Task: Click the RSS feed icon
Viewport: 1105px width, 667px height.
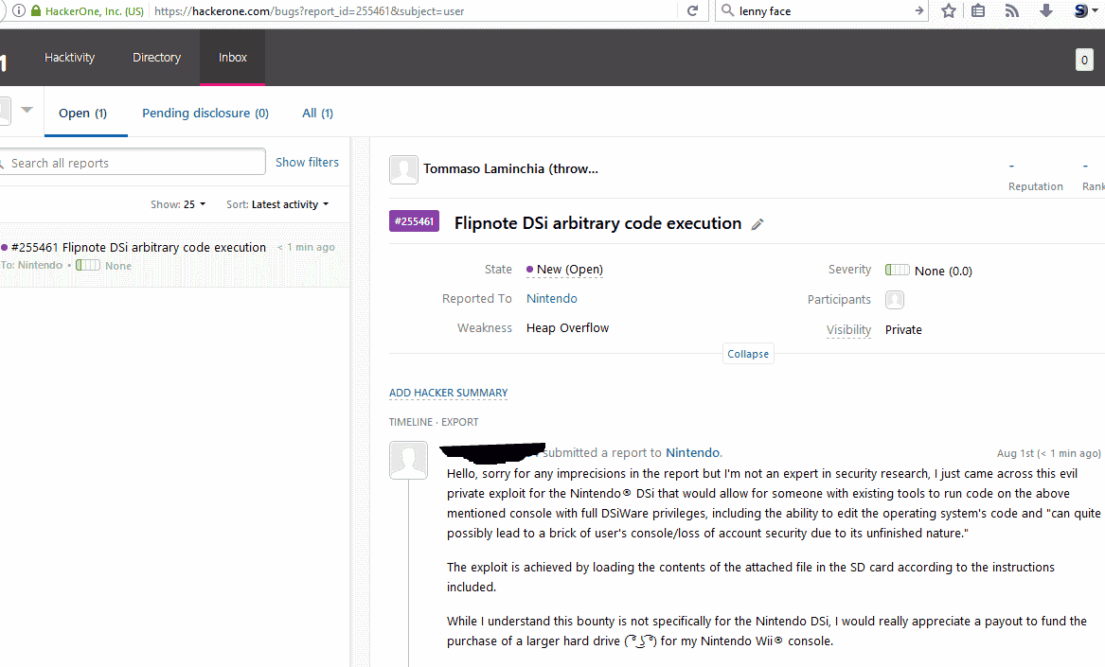Action: [1012, 10]
